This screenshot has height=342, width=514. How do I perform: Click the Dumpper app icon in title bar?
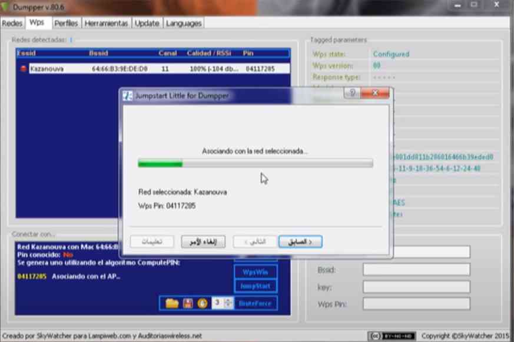point(5,6)
